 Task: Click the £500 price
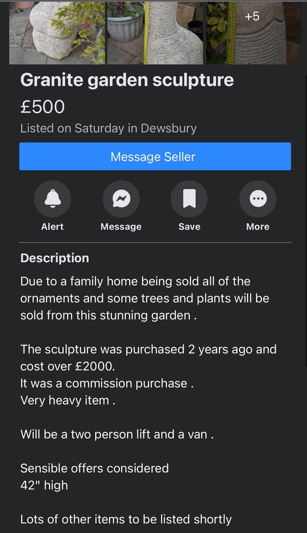pyautogui.click(x=43, y=107)
